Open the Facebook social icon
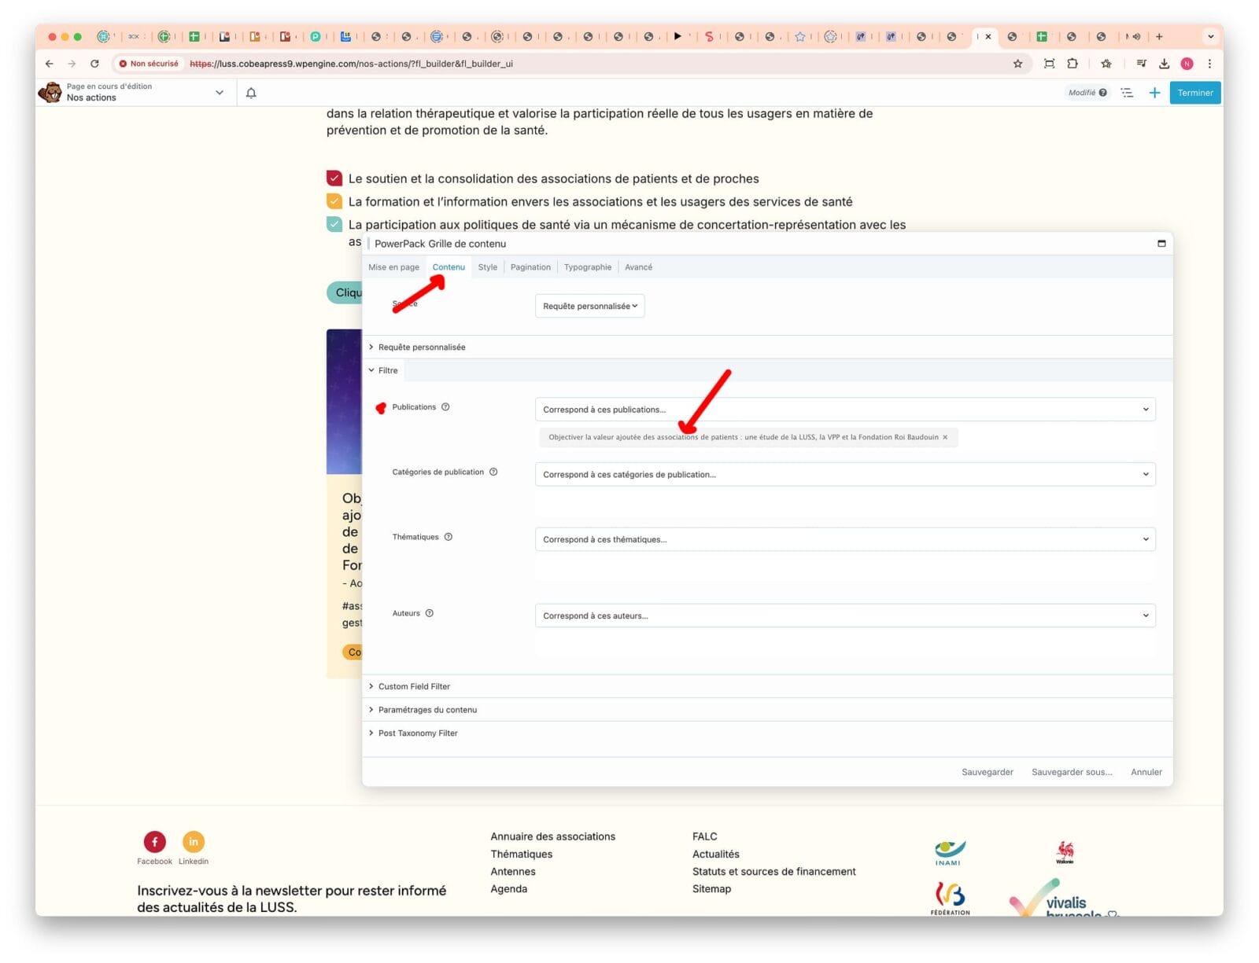This screenshot has width=1259, height=963. (x=154, y=842)
